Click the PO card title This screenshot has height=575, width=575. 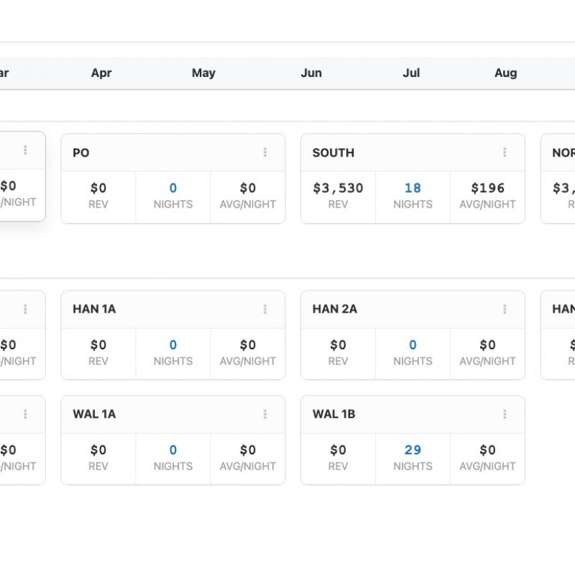tap(81, 152)
